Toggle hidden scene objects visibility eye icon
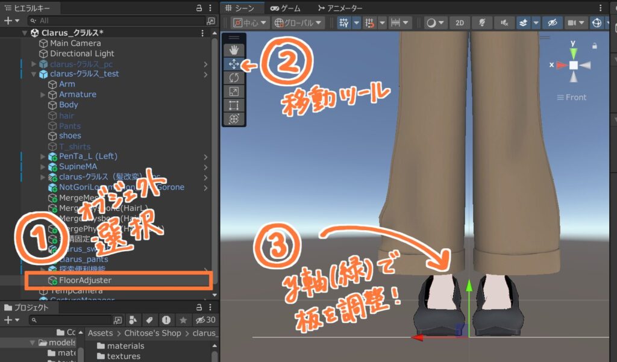The height and width of the screenshot is (362, 617). [551, 23]
